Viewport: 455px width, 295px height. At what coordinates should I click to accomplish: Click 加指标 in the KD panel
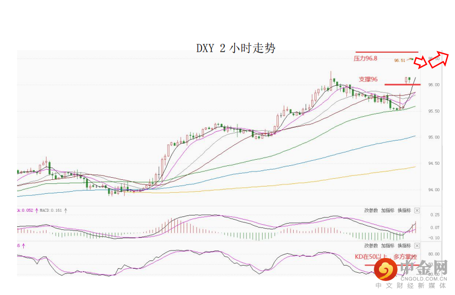pos(388,246)
